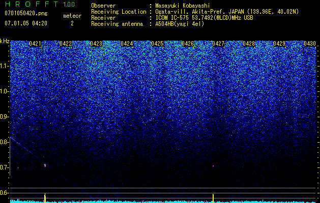Click the 0421 time marker

point(35,44)
